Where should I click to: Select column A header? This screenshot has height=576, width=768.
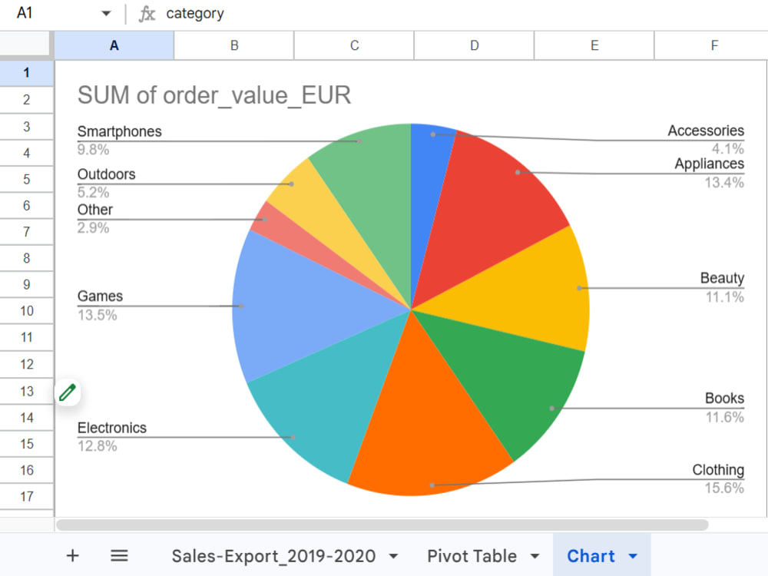(114, 45)
